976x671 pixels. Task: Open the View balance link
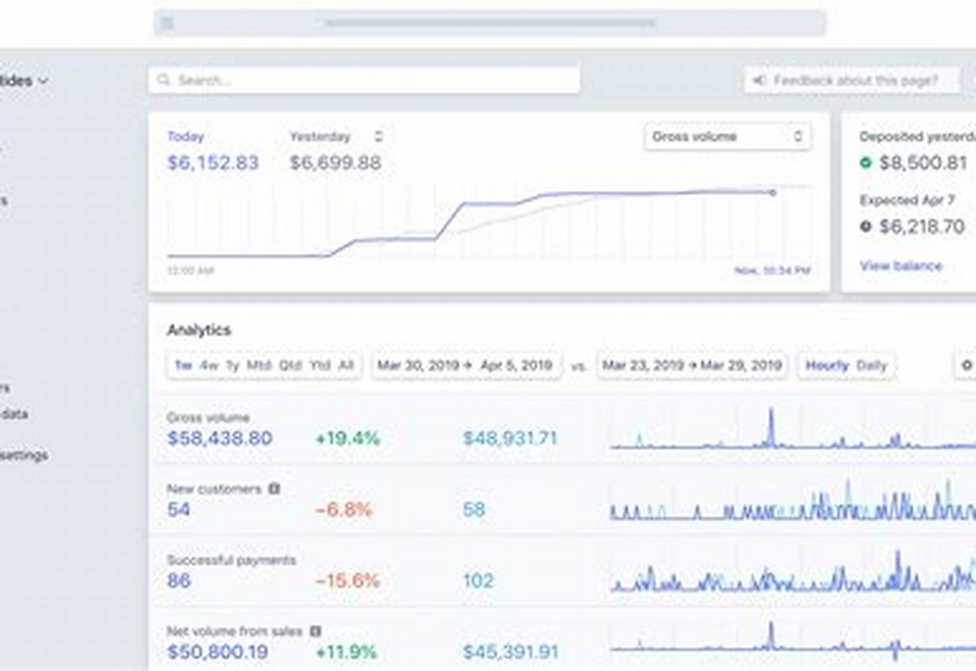pos(901,266)
